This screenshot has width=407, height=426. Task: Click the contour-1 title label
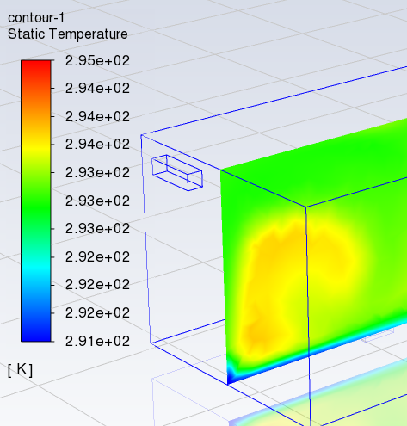tap(36, 18)
